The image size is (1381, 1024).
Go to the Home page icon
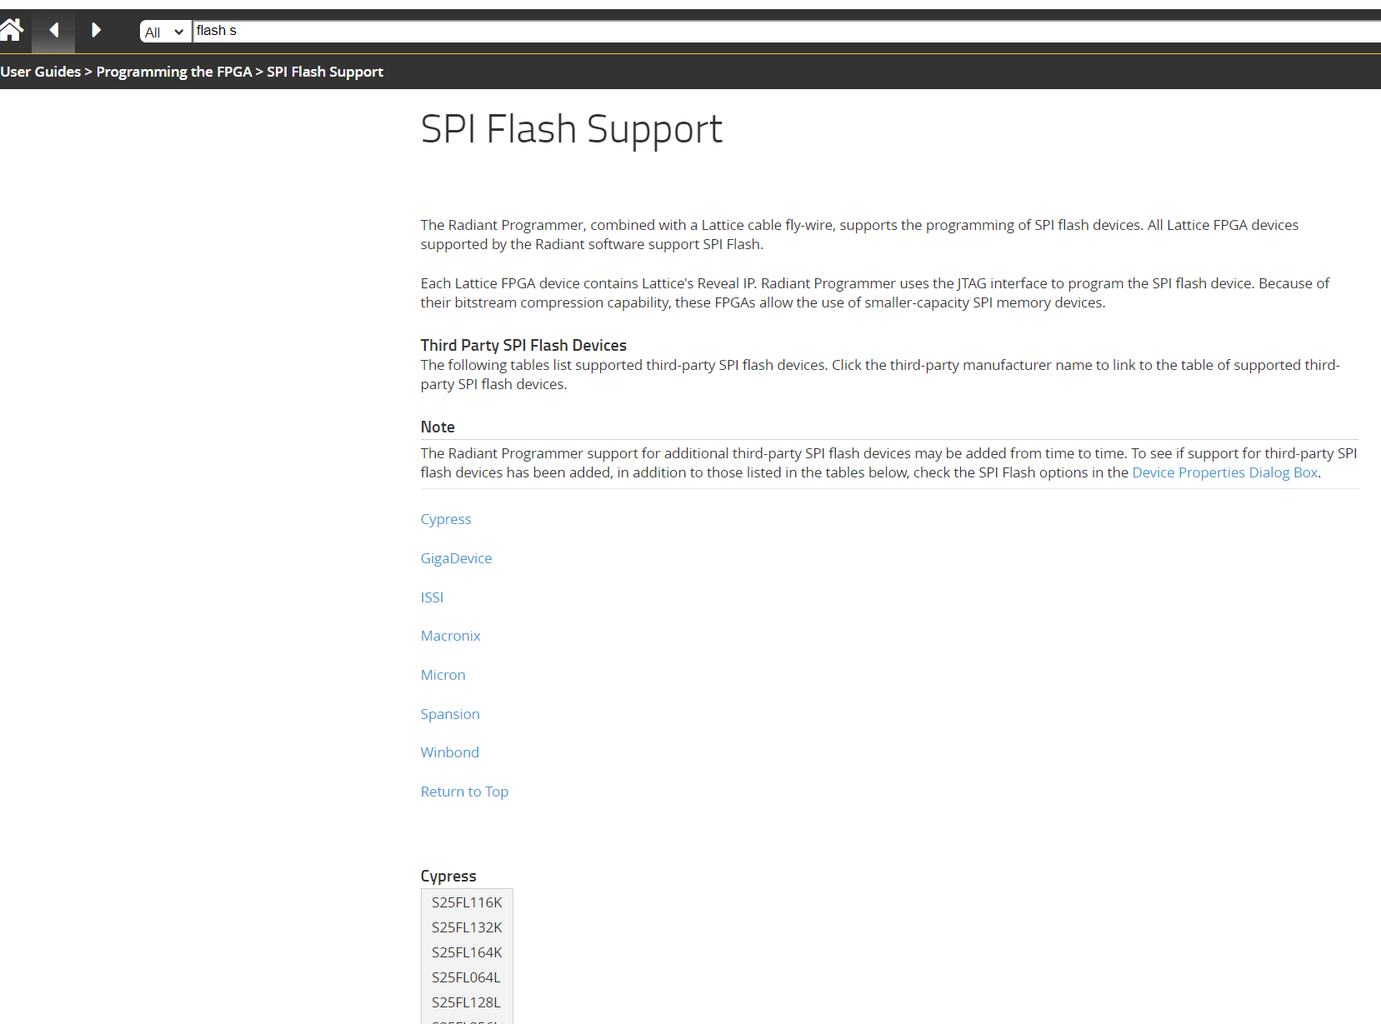[x=12, y=31]
